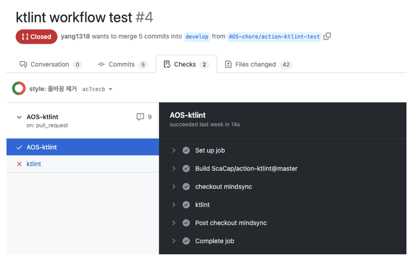
Task: Click the success icon for Complete job
Action: [x=186, y=241]
